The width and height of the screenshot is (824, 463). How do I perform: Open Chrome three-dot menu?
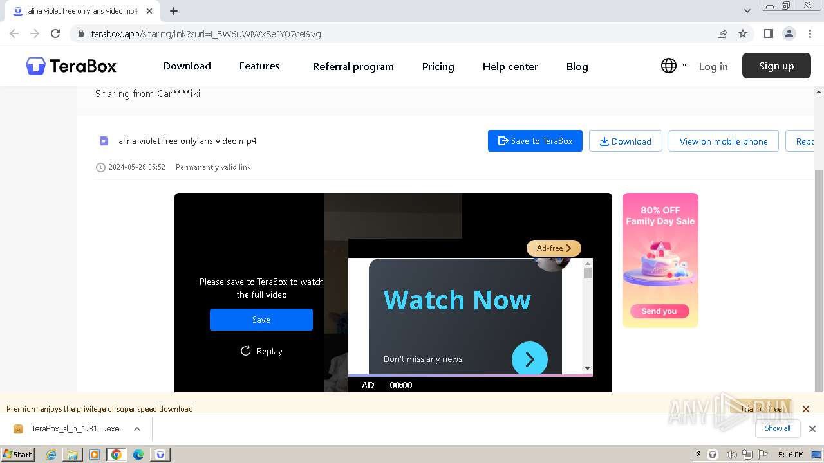[x=810, y=33]
